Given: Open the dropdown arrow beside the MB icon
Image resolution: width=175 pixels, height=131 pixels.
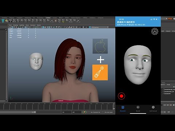Looking at the screenshot, I should [x=167, y=19].
